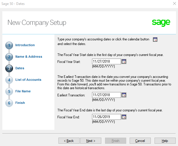Click the sample calendar icon in instructions
Viewport: 178px width, 146px height.
click(155, 40)
